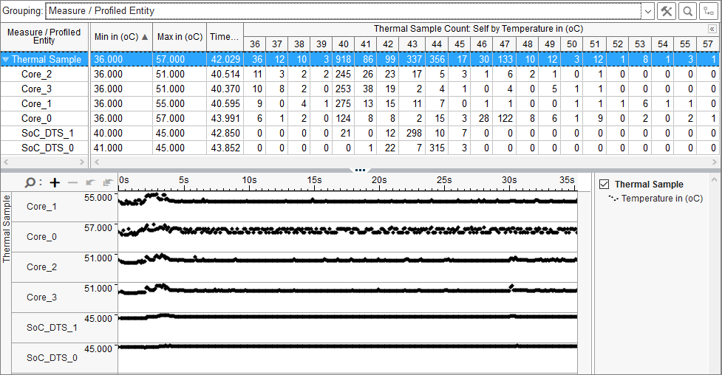Click the magnifier search icon beside Grouping

[688, 11]
